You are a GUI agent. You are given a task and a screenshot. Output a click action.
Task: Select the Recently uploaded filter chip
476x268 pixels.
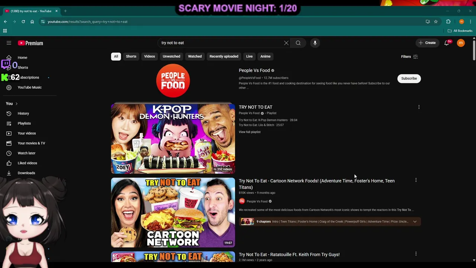(x=224, y=57)
